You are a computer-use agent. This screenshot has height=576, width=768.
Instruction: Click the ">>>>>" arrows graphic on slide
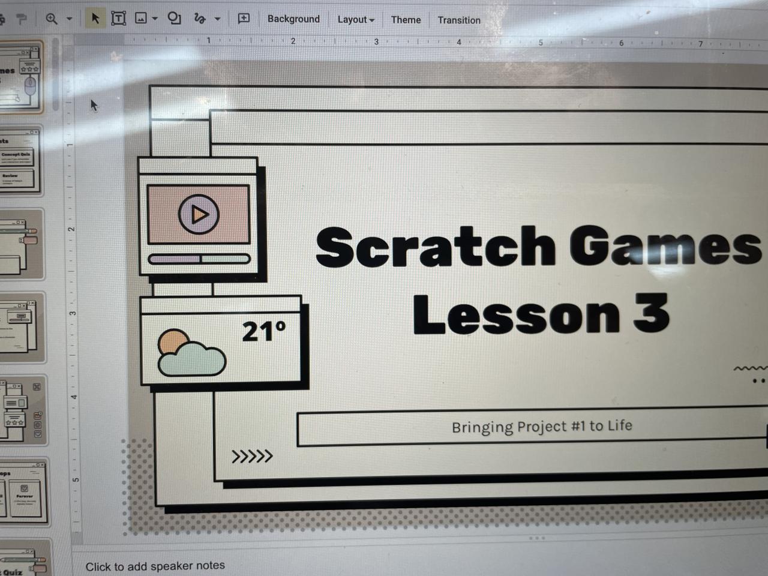point(252,457)
